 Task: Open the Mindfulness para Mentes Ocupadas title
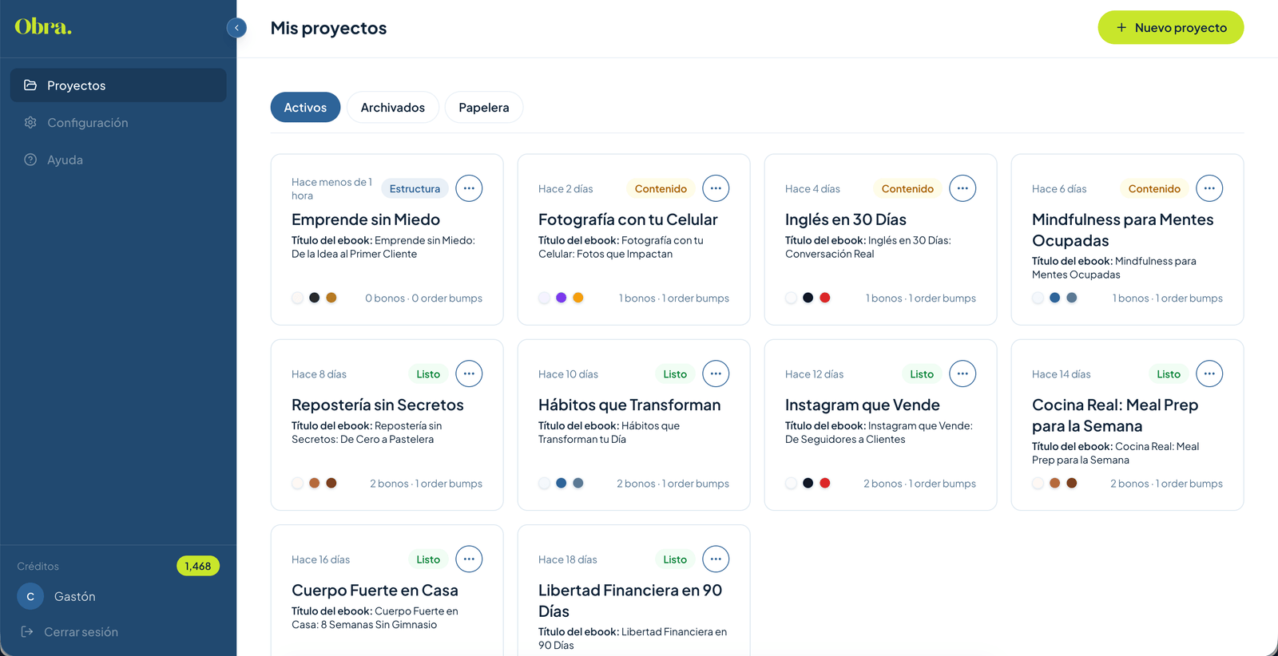click(1123, 230)
